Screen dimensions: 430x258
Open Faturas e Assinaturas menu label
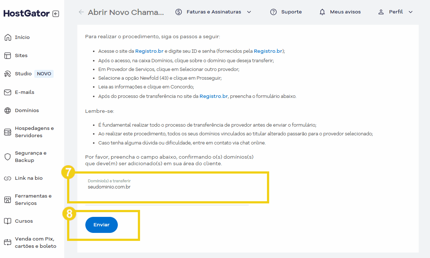click(x=214, y=12)
